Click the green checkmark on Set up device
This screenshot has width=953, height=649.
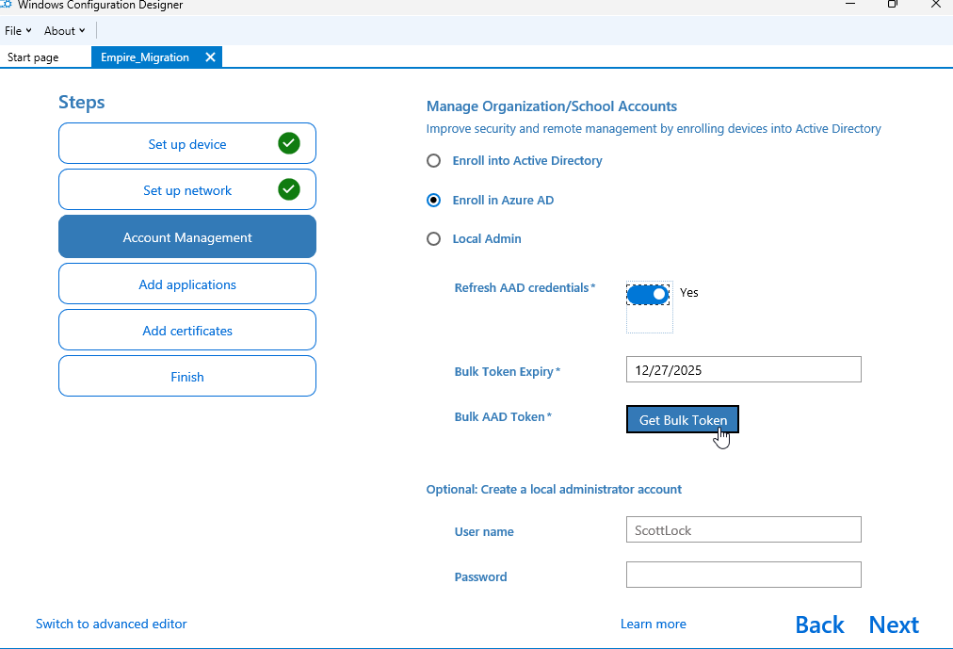[x=288, y=144]
